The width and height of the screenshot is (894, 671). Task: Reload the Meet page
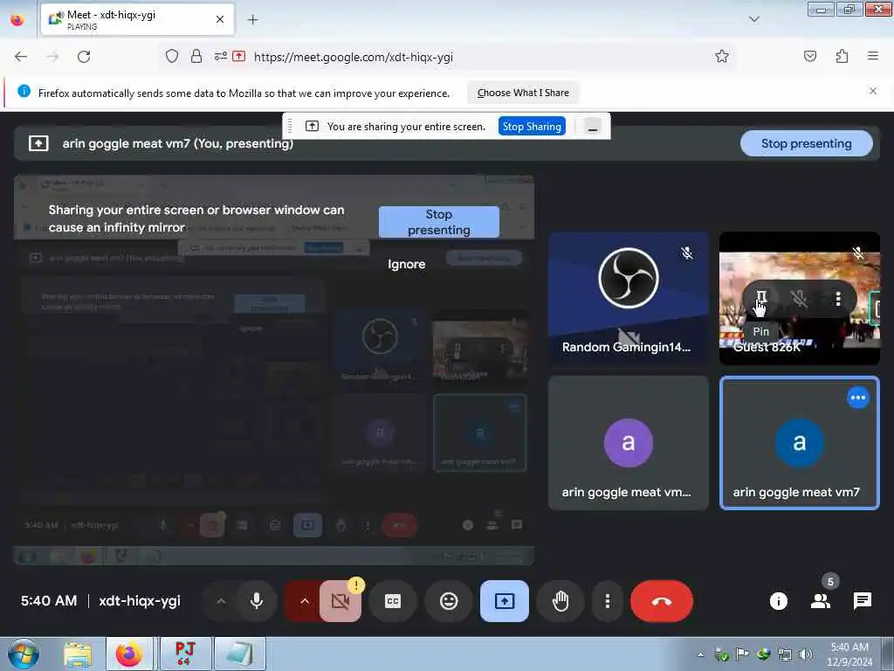pos(84,57)
